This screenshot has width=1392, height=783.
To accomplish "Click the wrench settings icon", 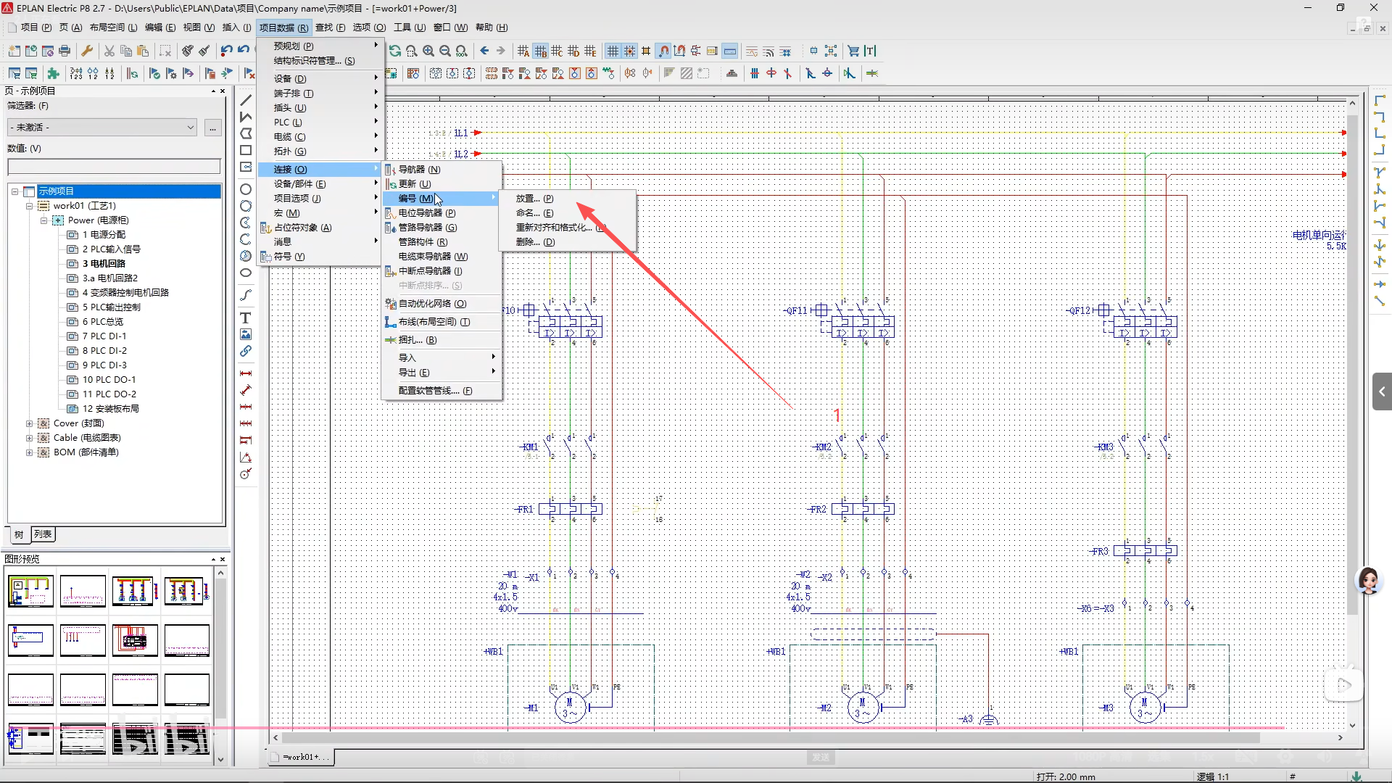I will [x=87, y=51].
